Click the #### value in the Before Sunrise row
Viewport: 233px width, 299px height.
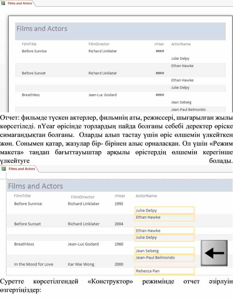point(160,51)
